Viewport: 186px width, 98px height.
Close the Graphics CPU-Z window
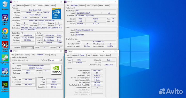pyautogui.click(x=61, y=51)
